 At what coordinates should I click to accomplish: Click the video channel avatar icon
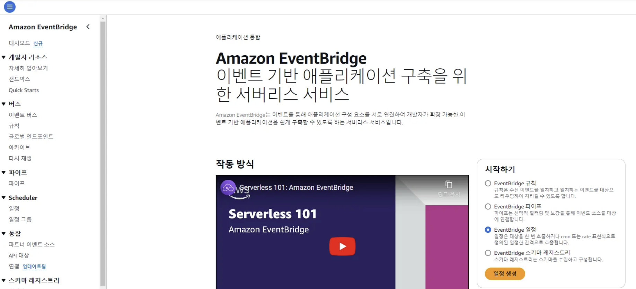[x=228, y=188]
